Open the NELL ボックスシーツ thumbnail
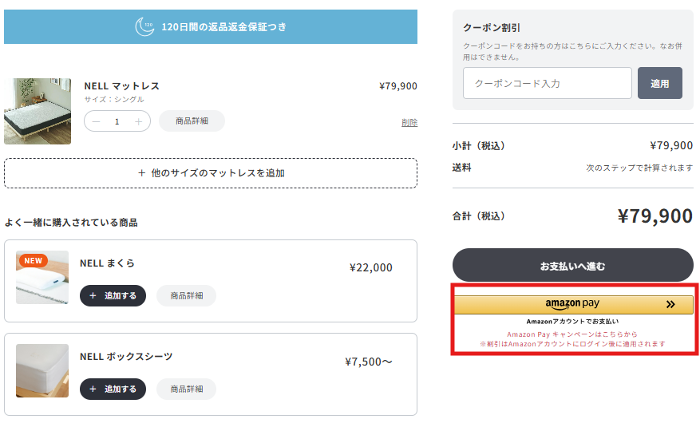The height and width of the screenshot is (427, 700). [x=42, y=370]
